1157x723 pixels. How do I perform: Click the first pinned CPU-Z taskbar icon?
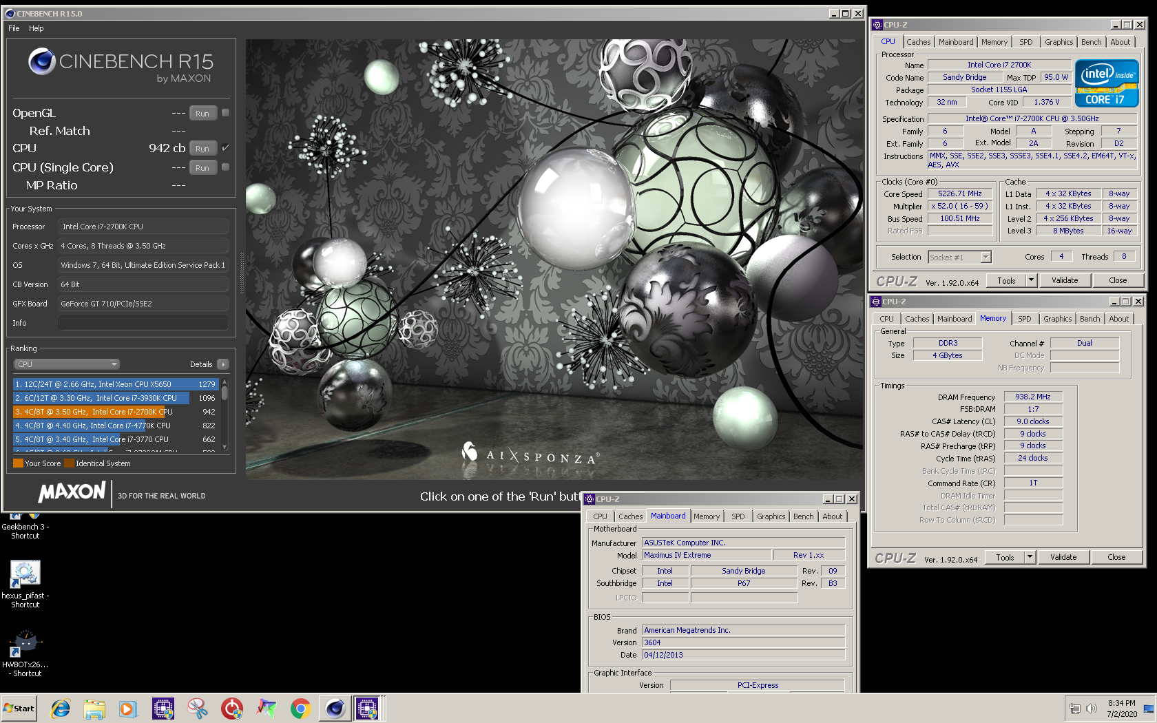pos(163,708)
